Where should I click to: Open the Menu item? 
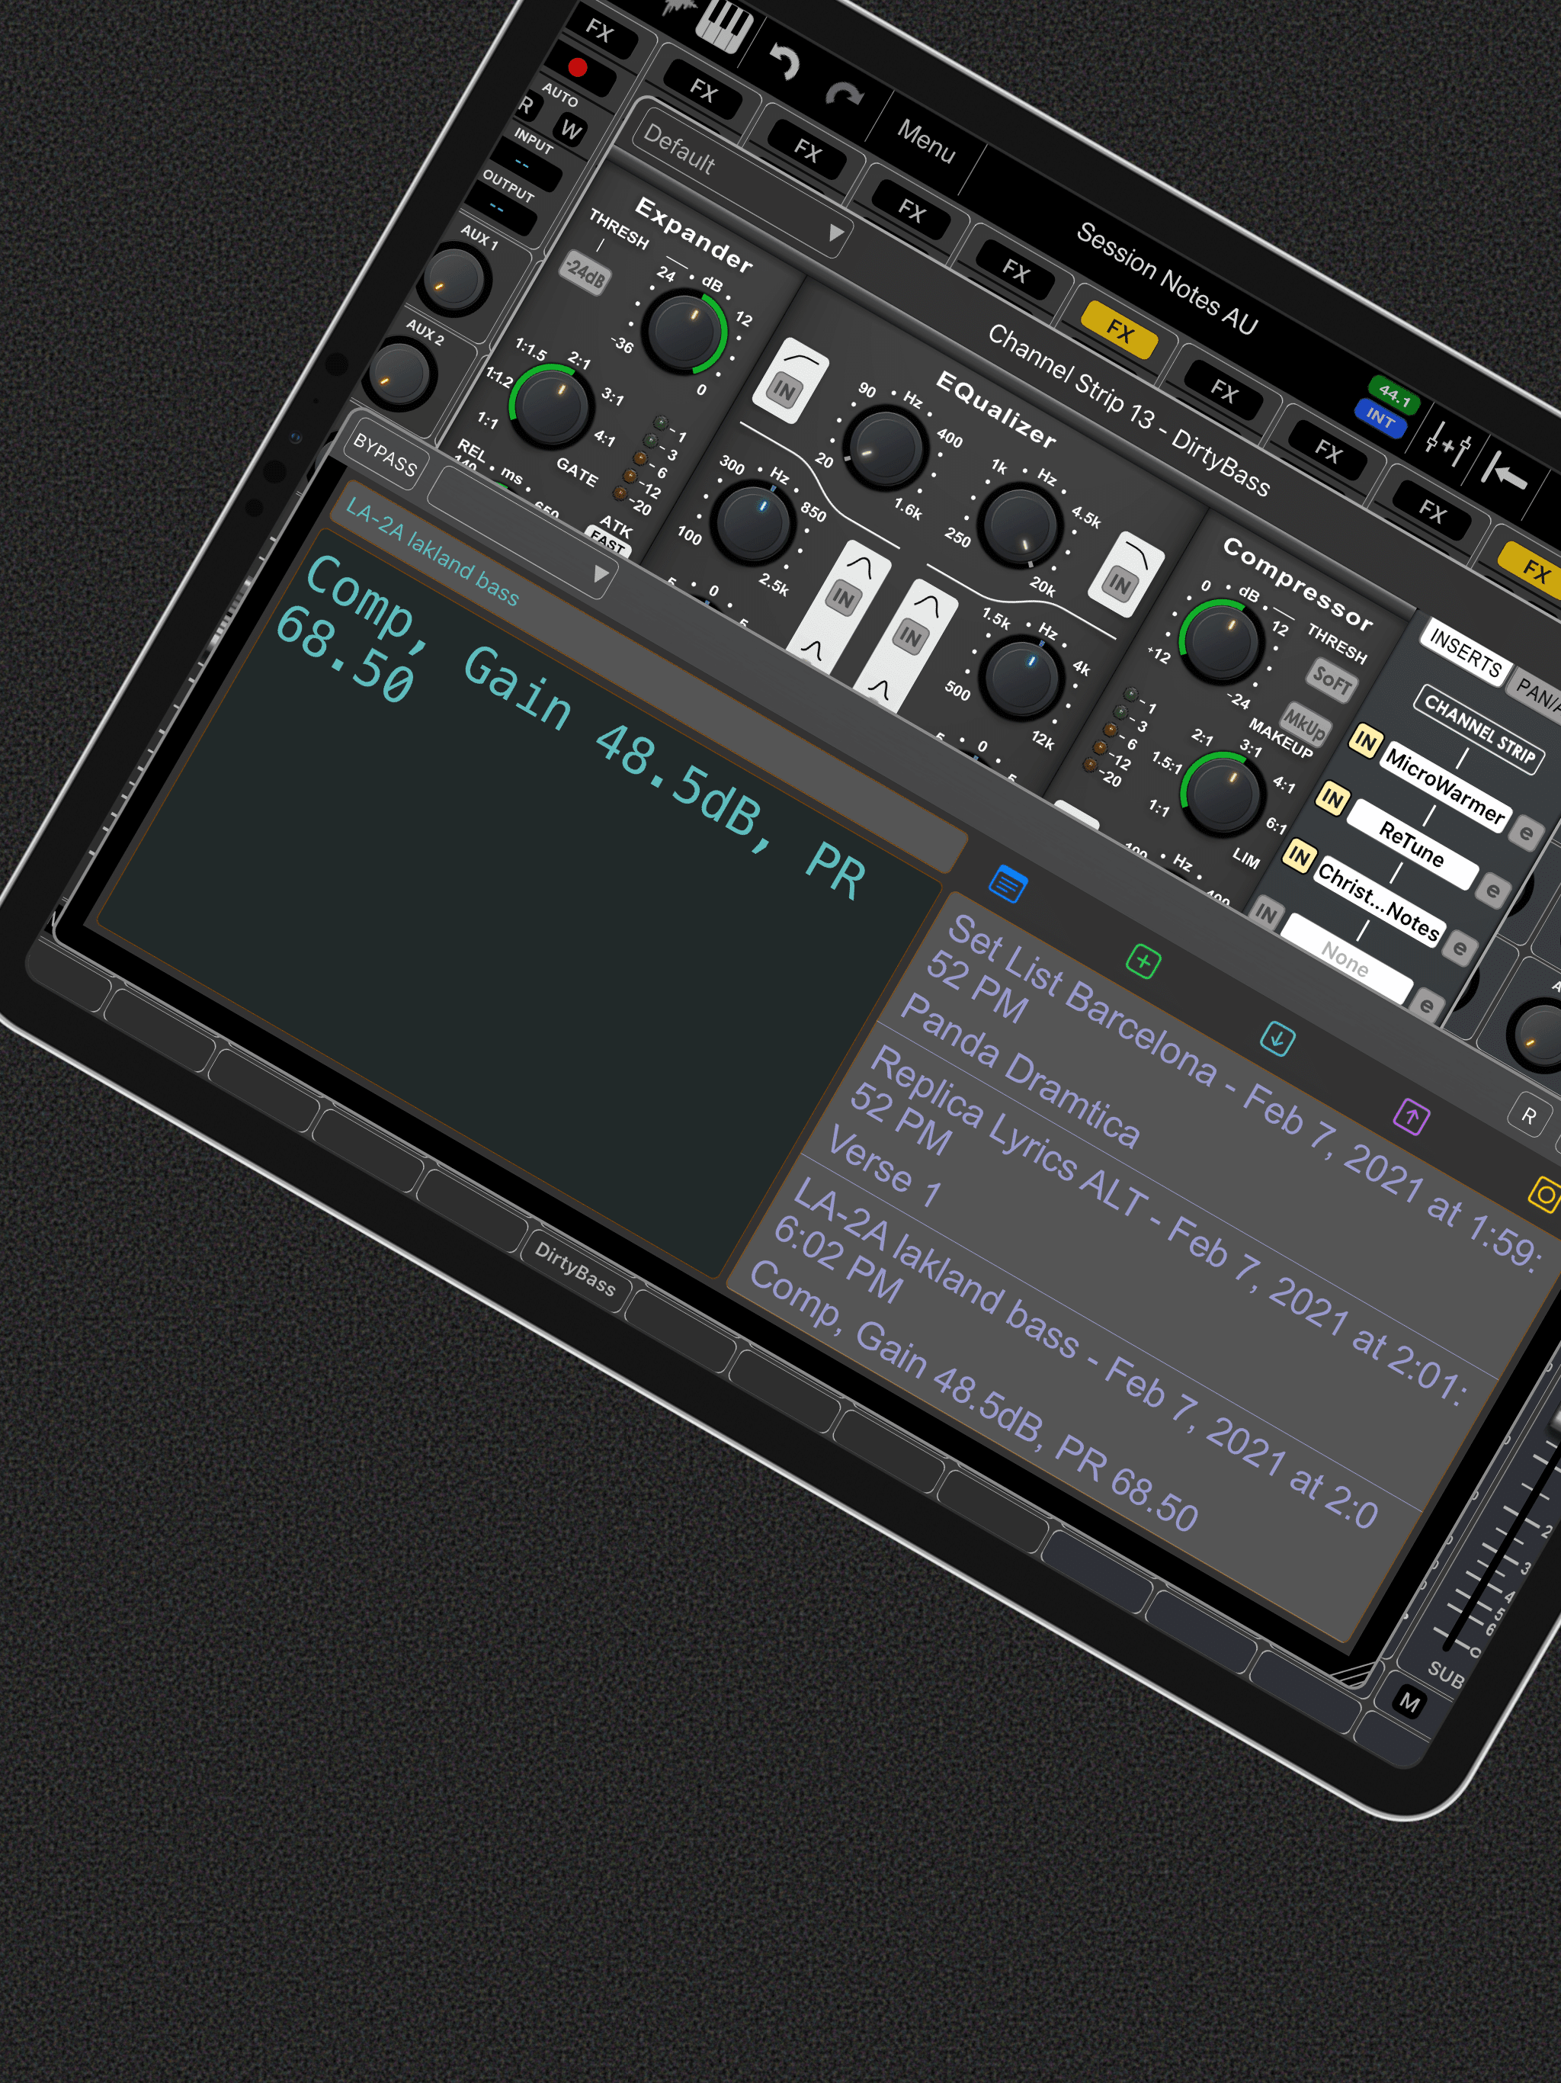coord(925,141)
